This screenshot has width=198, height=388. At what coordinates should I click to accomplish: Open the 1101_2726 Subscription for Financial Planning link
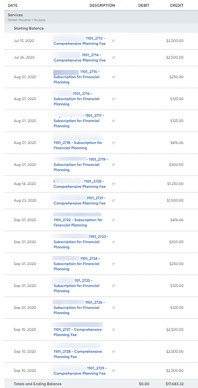pos(79,307)
